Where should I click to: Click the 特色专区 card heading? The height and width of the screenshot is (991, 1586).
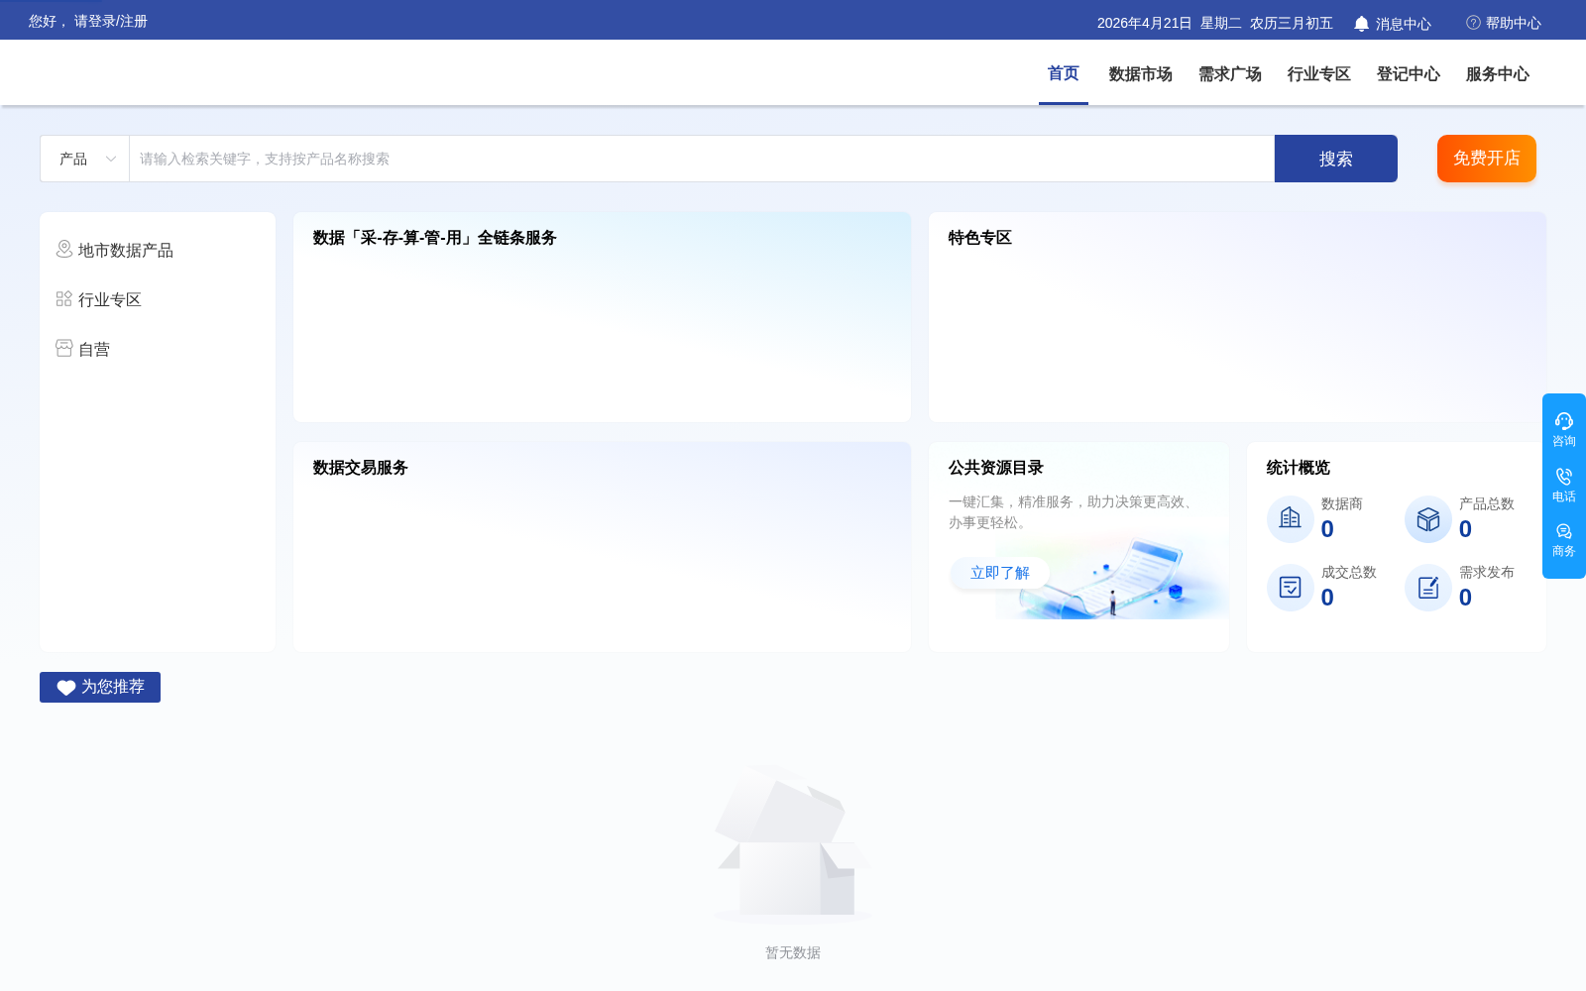(x=980, y=238)
